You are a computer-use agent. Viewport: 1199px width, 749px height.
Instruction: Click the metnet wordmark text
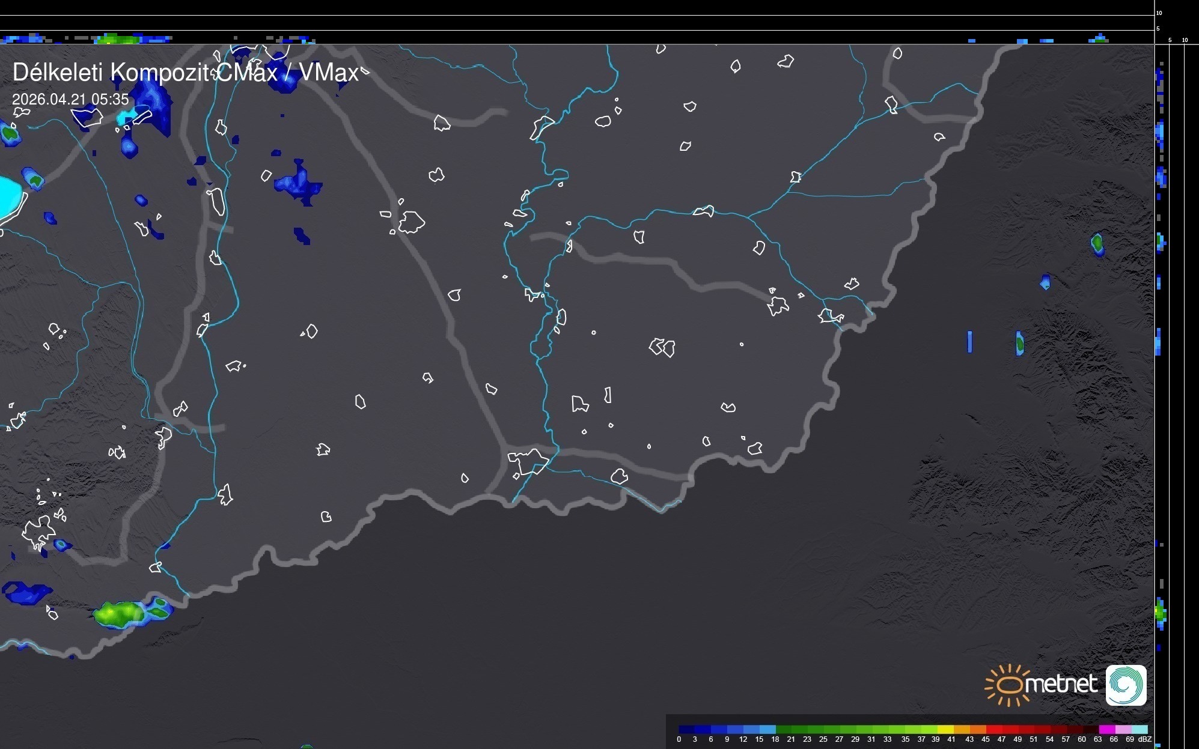1061,685
